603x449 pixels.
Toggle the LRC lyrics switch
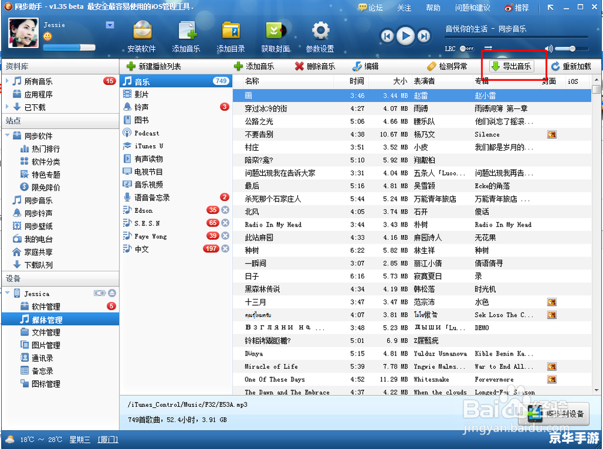click(467, 48)
